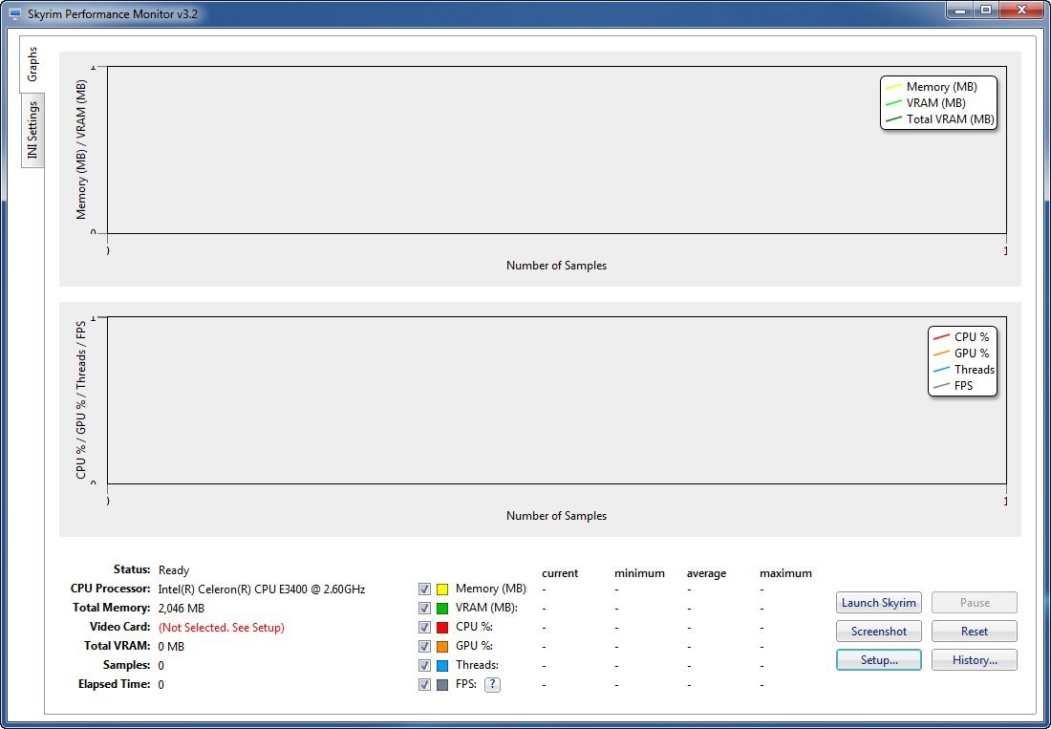
Task: Click the Skyrim Performance Monitor title bar icon
Action: tap(14, 13)
